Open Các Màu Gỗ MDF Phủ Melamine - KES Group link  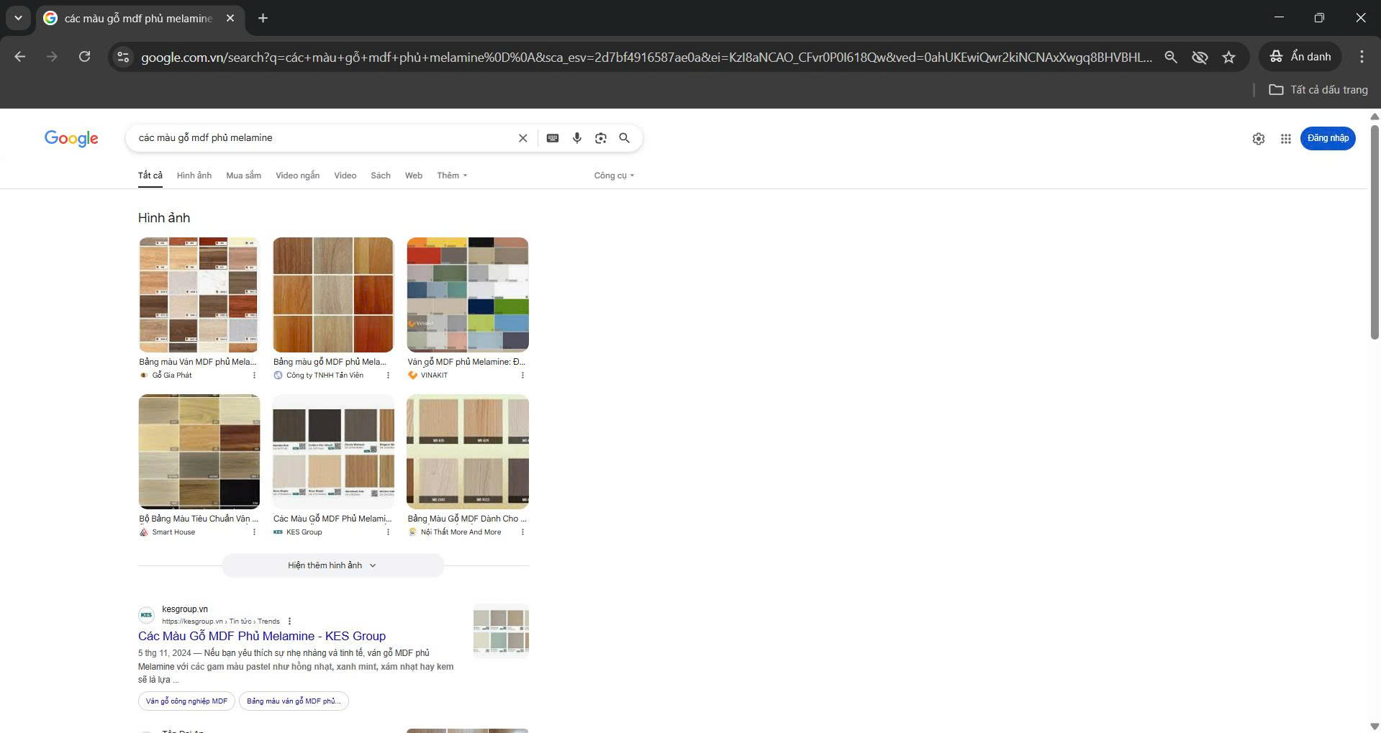[262, 636]
